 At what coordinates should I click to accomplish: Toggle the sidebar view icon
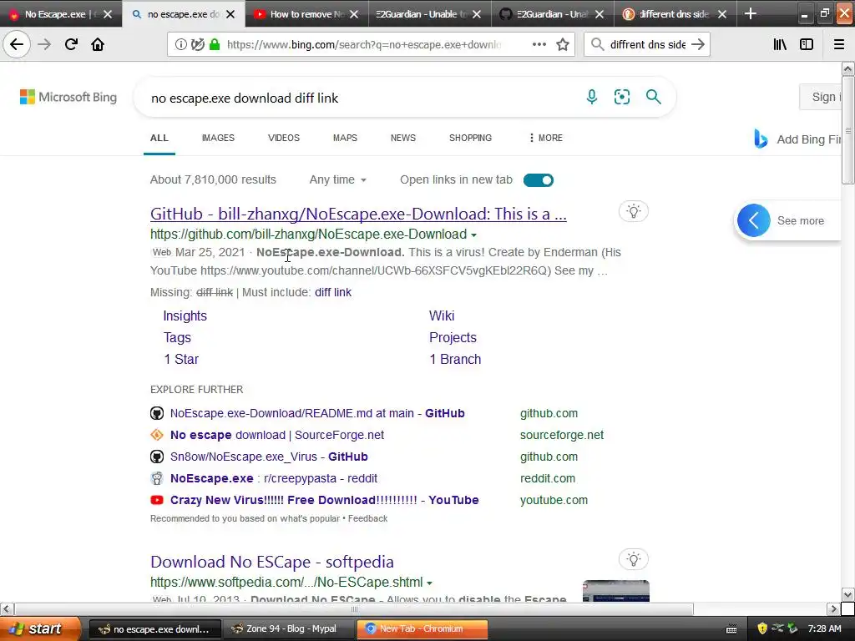pos(807,45)
